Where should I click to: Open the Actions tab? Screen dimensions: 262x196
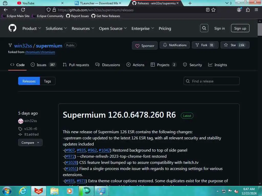(x=135, y=65)
